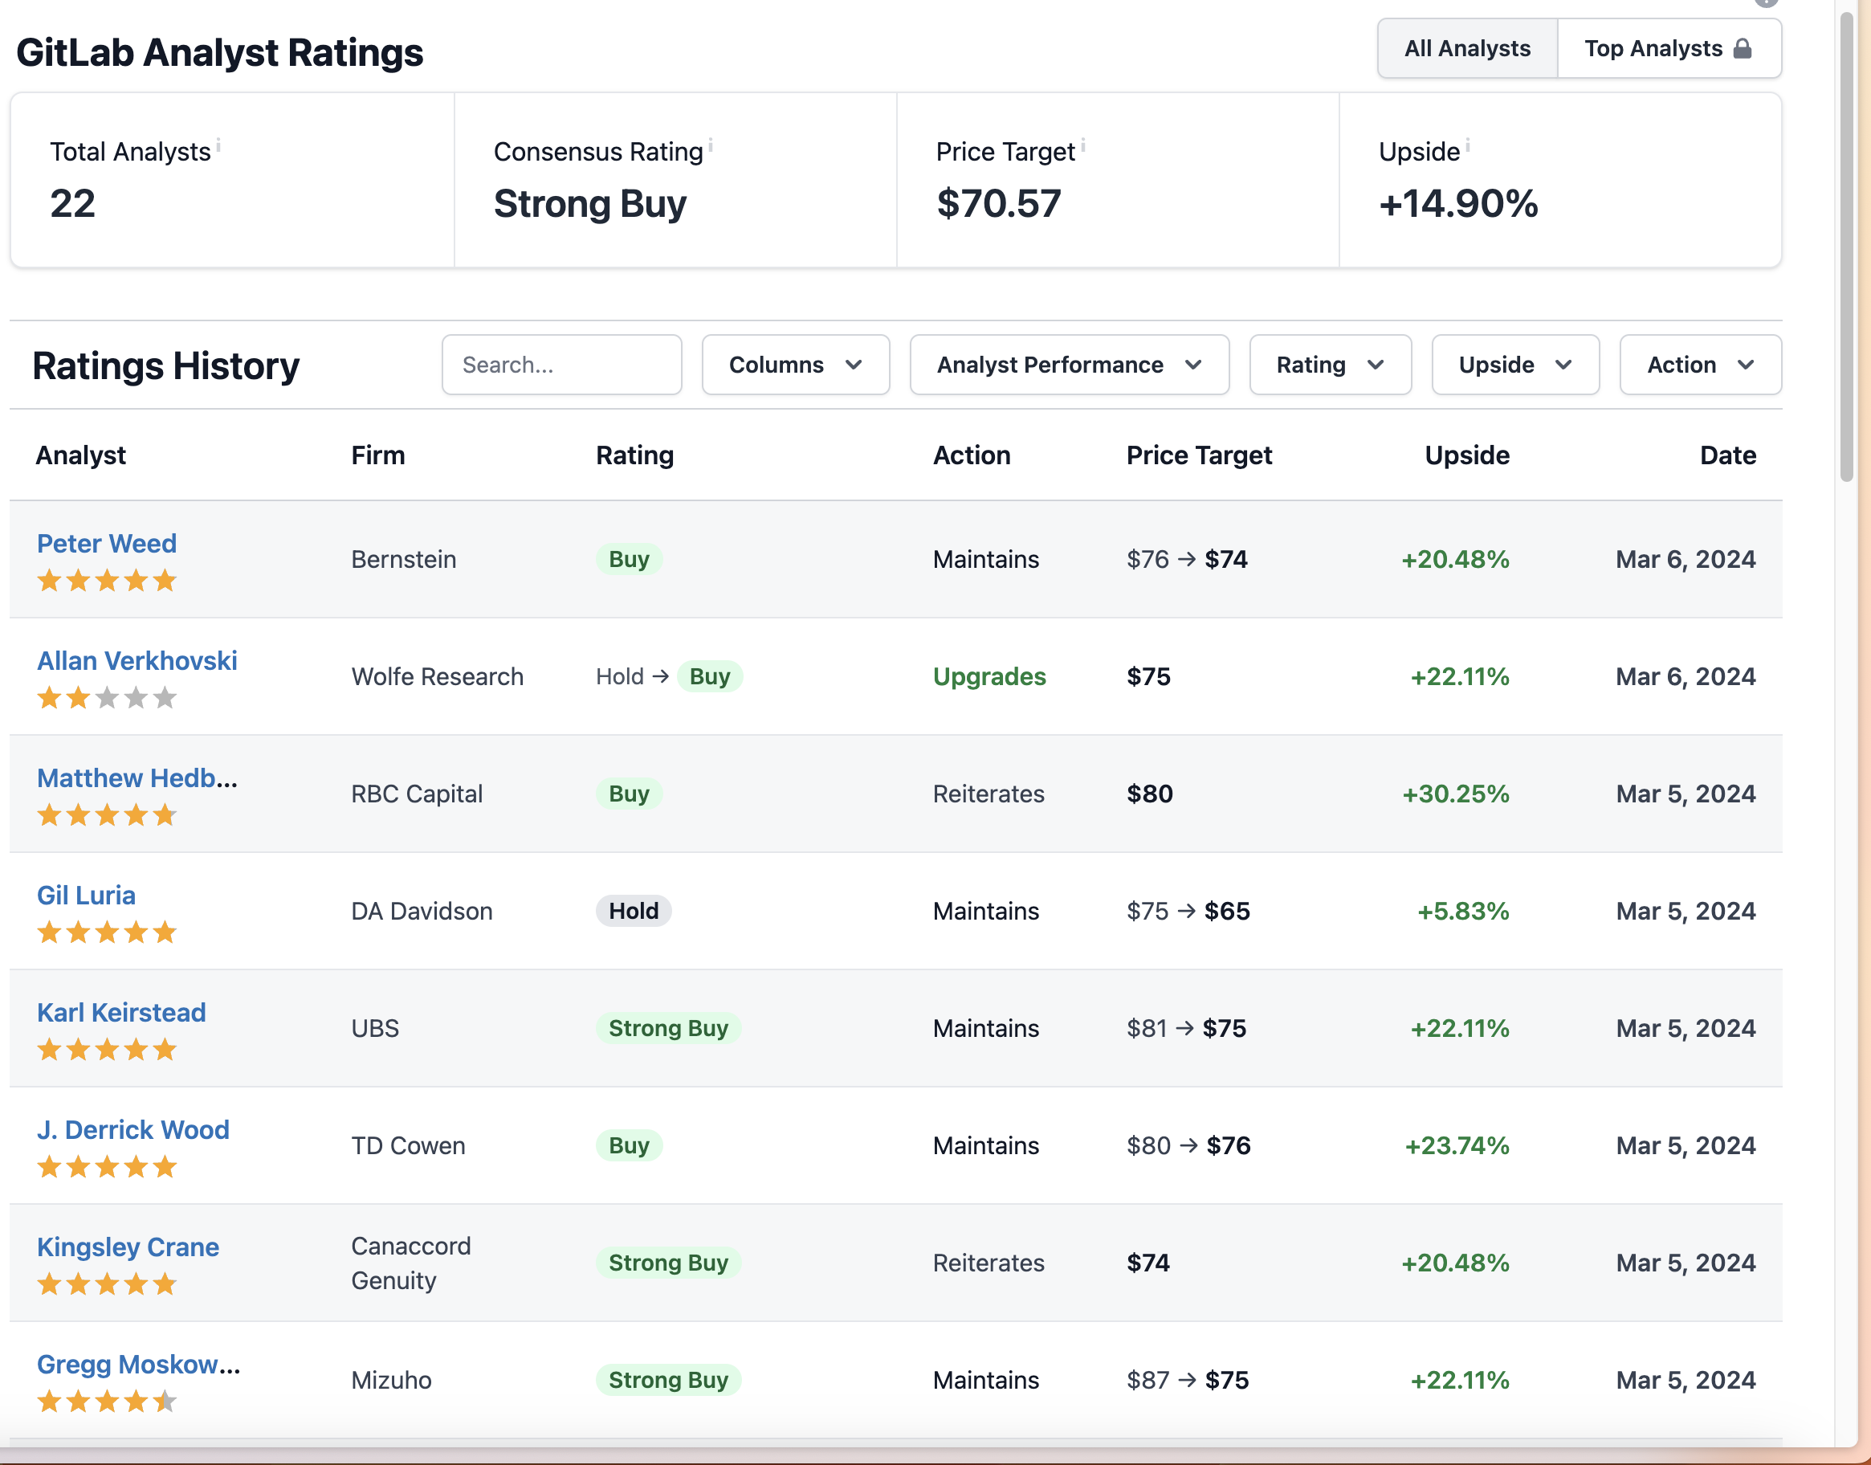Screen dimensions: 1871x1465
Task: Click Peter Weed's five-star rating
Action: [x=106, y=582]
